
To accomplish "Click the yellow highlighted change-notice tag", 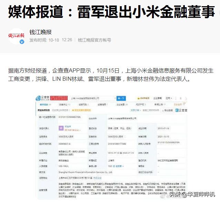I will [81, 110].
